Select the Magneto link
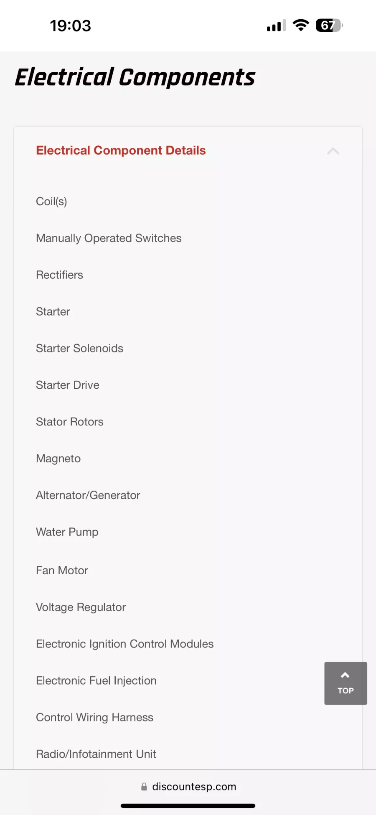Screen dimensions: 376x815 [x=58, y=458]
